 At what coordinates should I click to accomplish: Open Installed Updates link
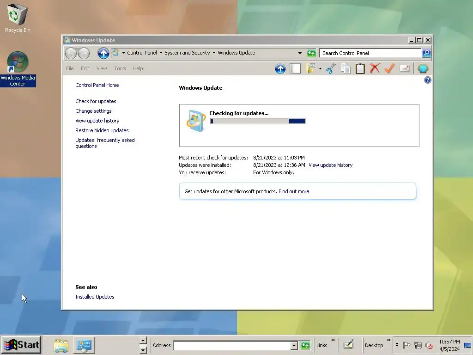(x=95, y=297)
